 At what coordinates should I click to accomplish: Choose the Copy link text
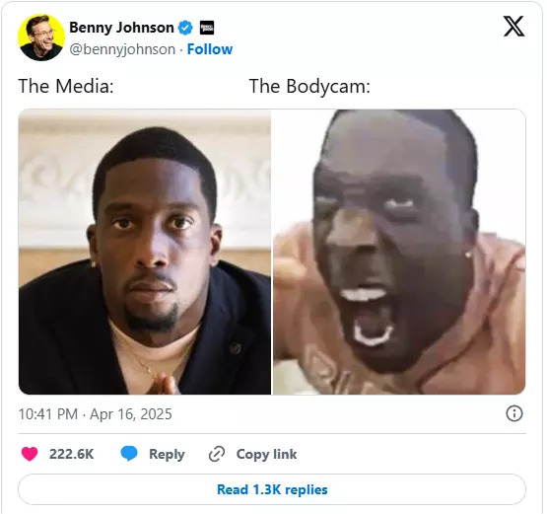point(266,454)
